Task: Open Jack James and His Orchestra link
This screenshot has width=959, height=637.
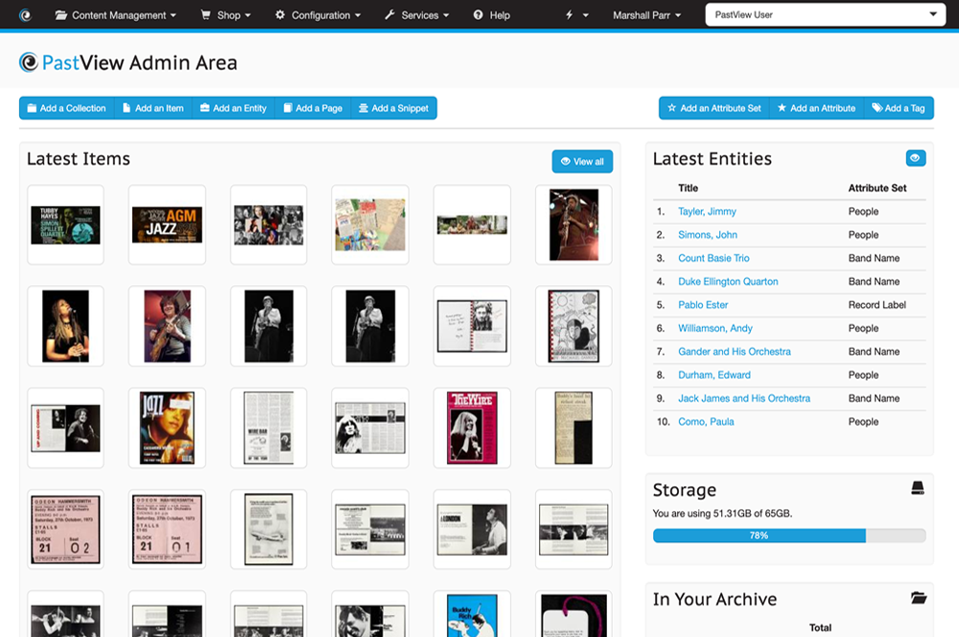Action: (744, 398)
